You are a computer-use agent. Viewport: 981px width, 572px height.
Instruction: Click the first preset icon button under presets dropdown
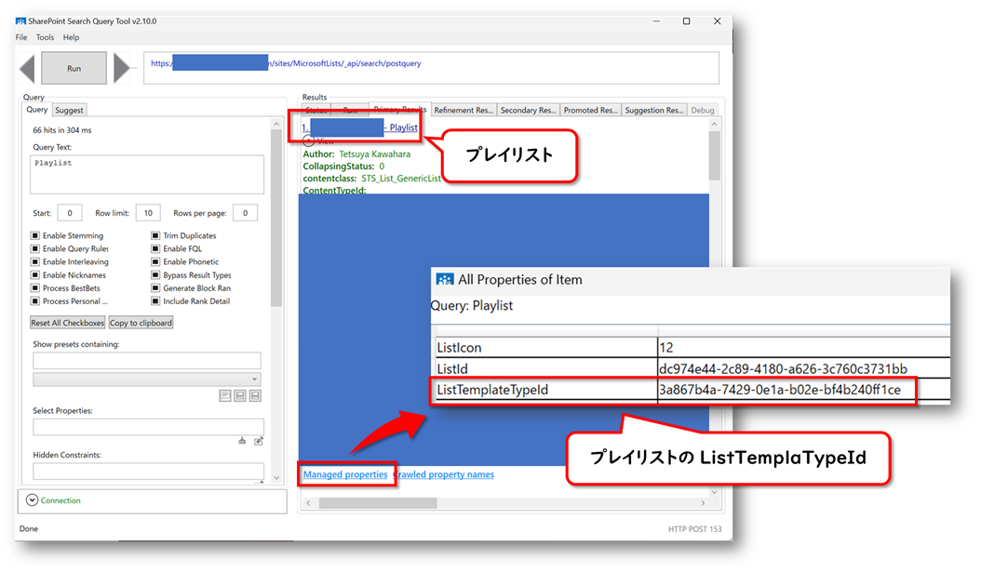click(225, 395)
